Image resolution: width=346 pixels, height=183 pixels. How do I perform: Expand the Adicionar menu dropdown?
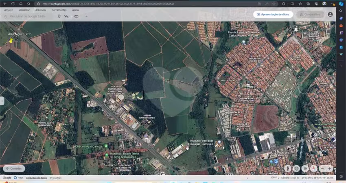point(41,10)
